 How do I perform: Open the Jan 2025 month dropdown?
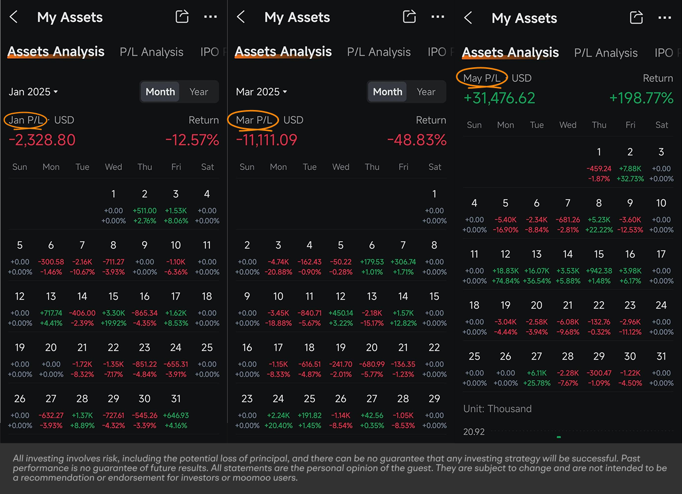coord(33,92)
